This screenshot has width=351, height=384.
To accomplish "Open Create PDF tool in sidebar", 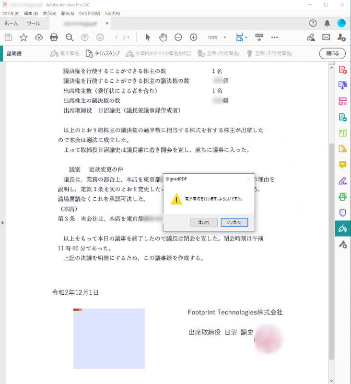I will coord(342,70).
